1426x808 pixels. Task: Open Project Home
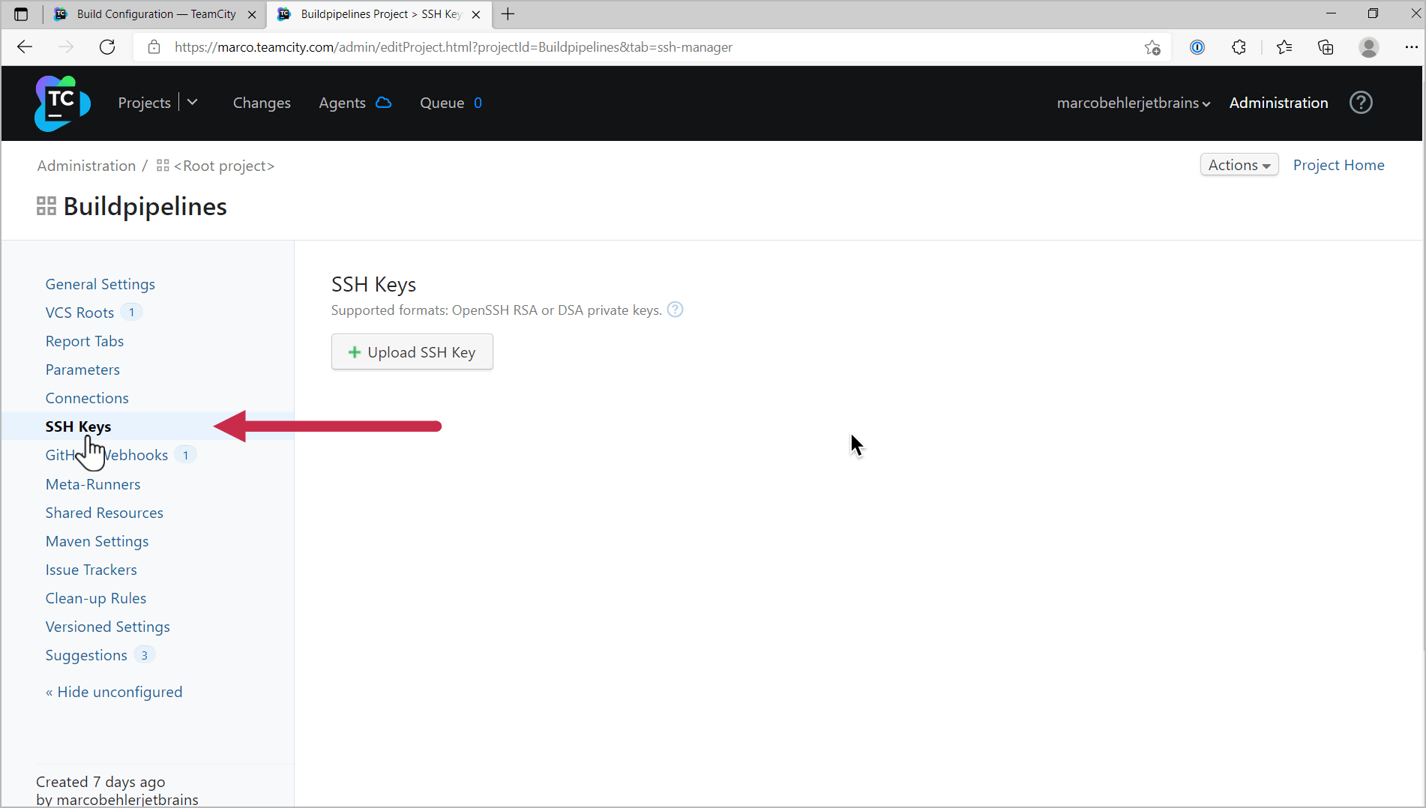tap(1338, 164)
